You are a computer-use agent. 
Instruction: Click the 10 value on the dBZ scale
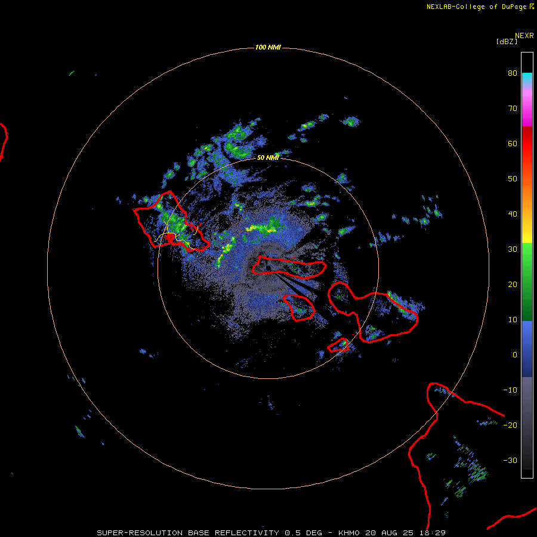click(513, 320)
